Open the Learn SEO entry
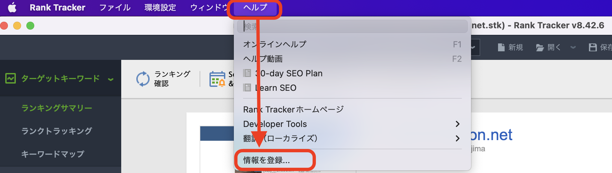 coord(352,88)
